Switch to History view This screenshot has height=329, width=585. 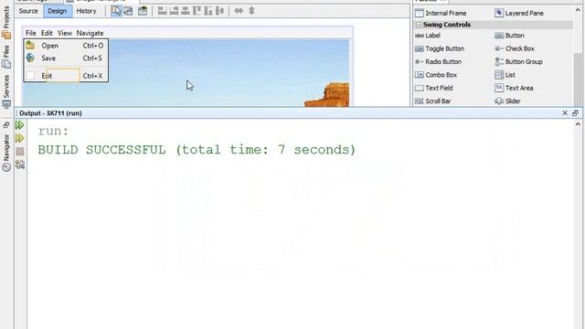[86, 11]
